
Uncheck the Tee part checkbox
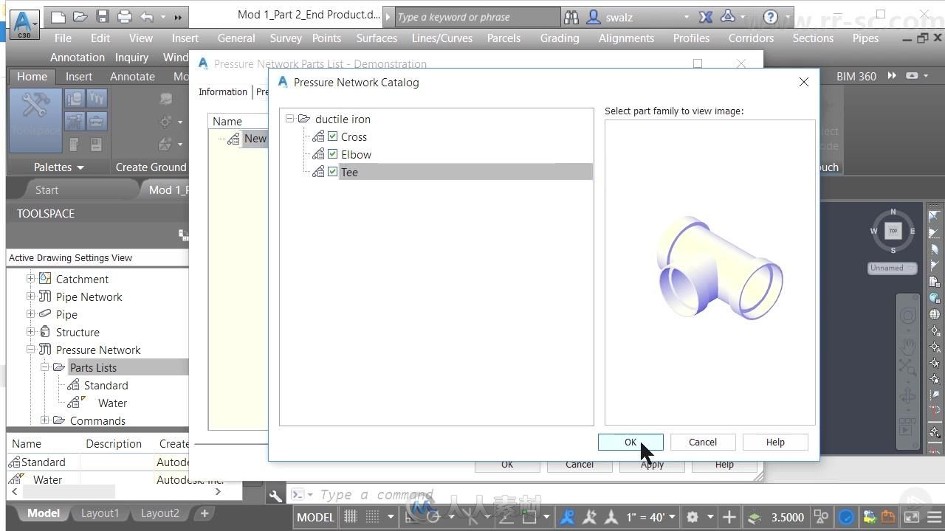pyautogui.click(x=332, y=172)
